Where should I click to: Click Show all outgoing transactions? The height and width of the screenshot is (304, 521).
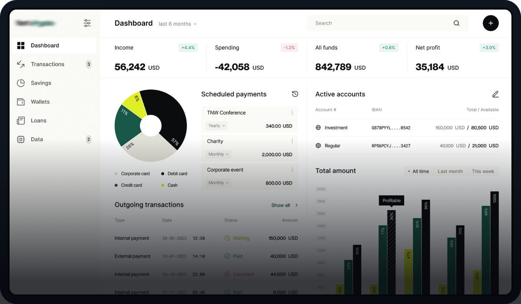[284, 205]
